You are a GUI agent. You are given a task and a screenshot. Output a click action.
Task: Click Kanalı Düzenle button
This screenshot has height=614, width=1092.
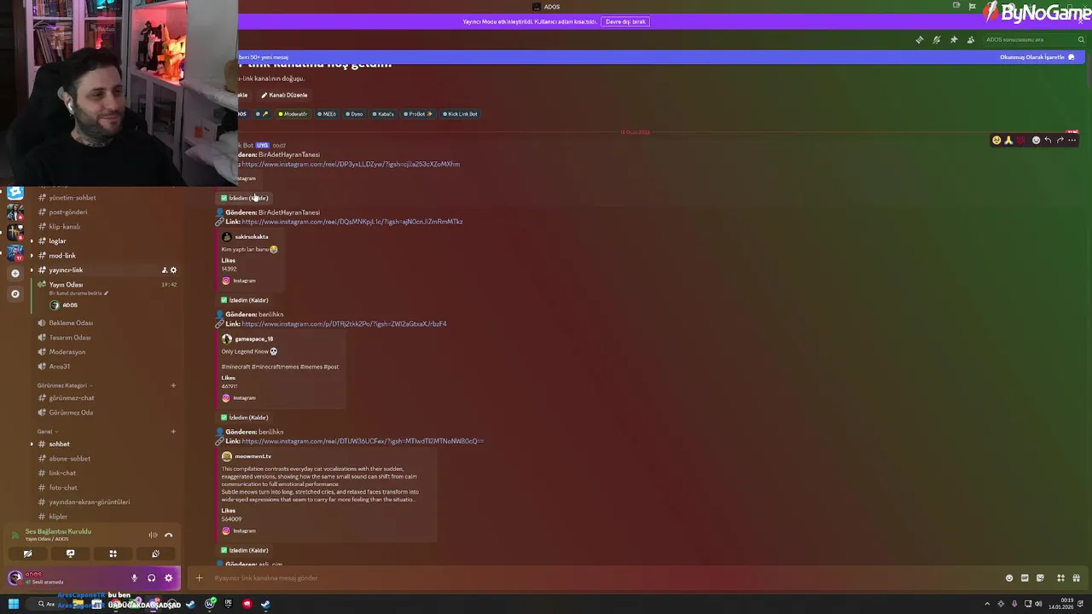pyautogui.click(x=284, y=96)
